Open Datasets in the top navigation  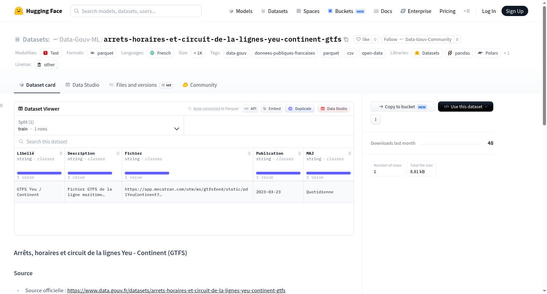(x=274, y=11)
